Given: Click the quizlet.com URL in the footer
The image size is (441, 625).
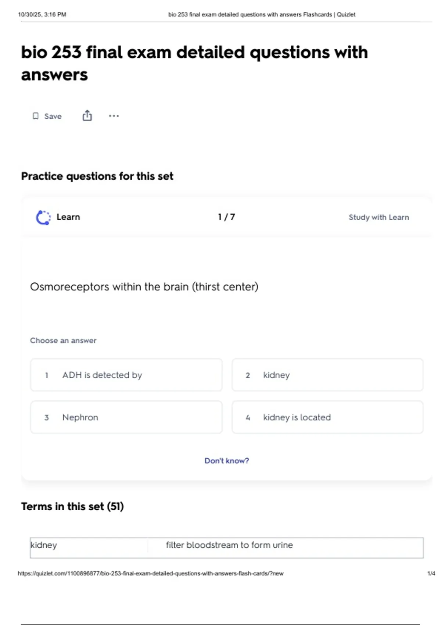Looking at the screenshot, I should [151, 573].
